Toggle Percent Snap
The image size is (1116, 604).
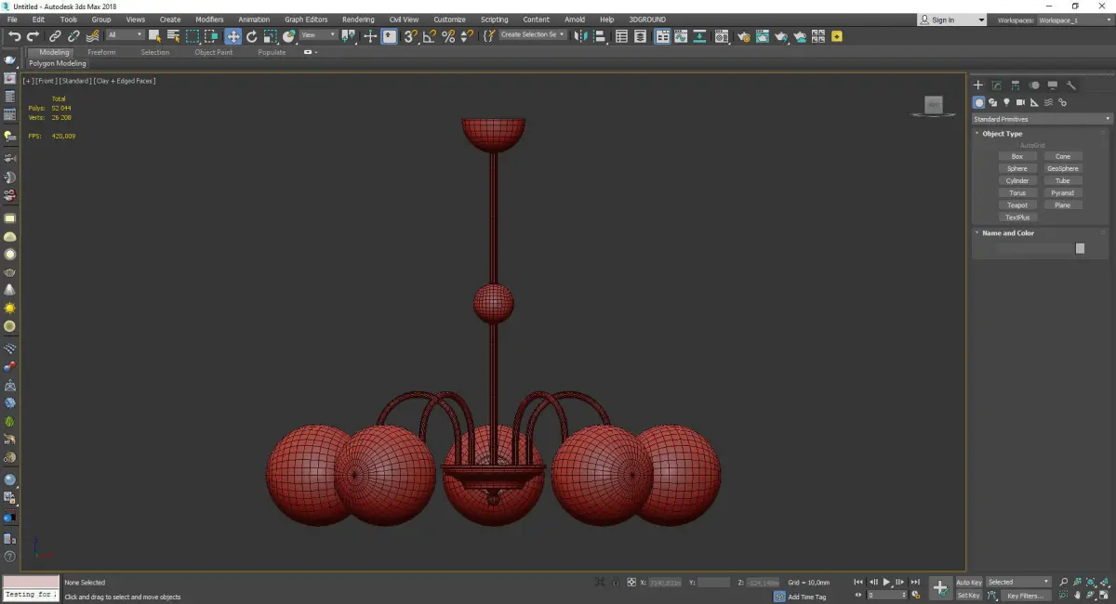click(x=448, y=36)
